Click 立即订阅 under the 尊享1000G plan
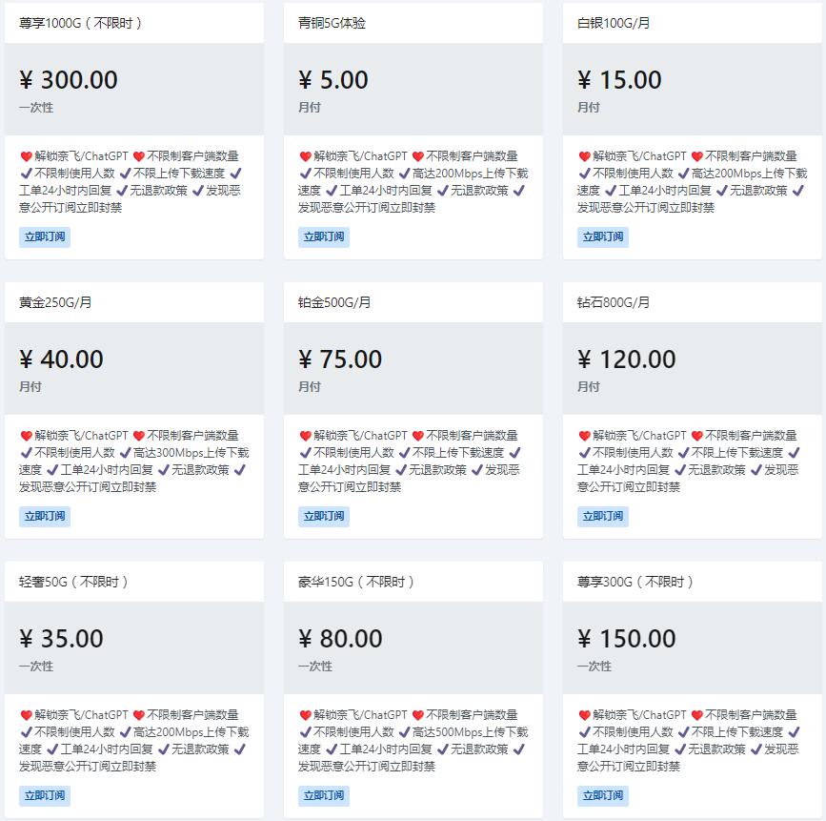The height and width of the screenshot is (821, 826). pos(45,236)
